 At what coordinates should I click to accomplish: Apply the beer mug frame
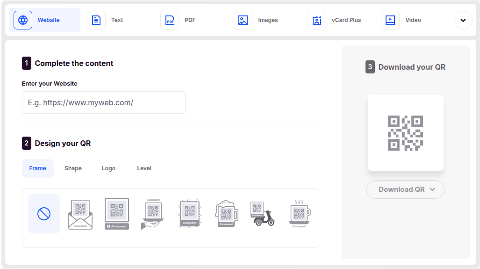[226, 214]
